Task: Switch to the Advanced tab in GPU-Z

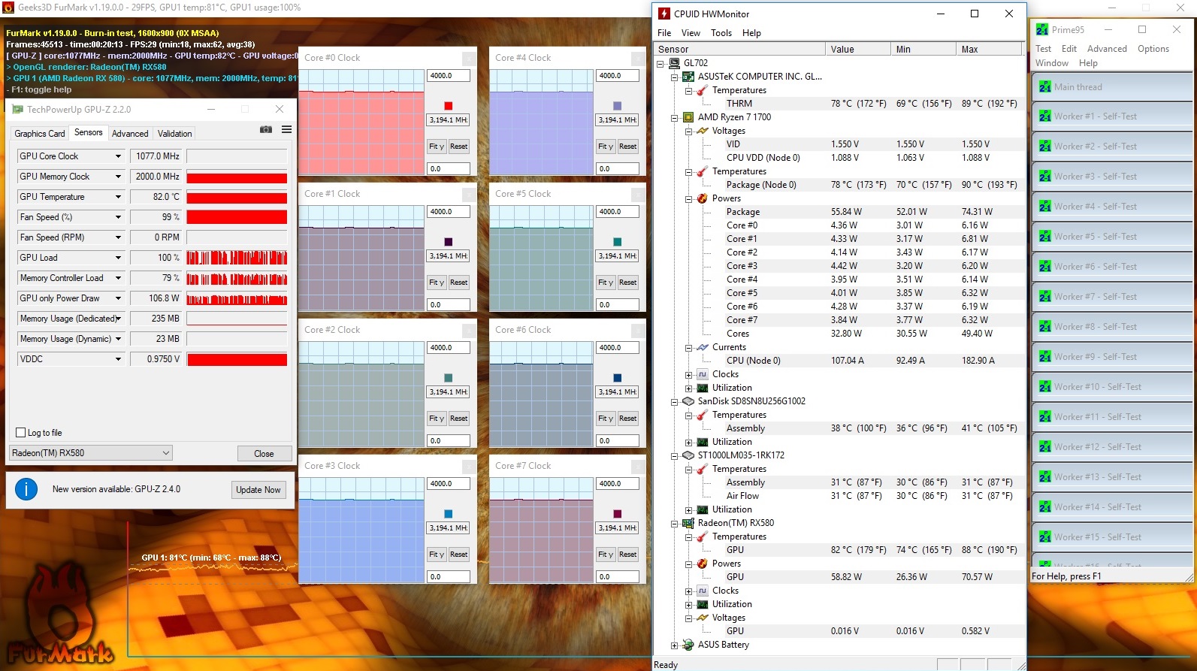Action: pos(130,134)
